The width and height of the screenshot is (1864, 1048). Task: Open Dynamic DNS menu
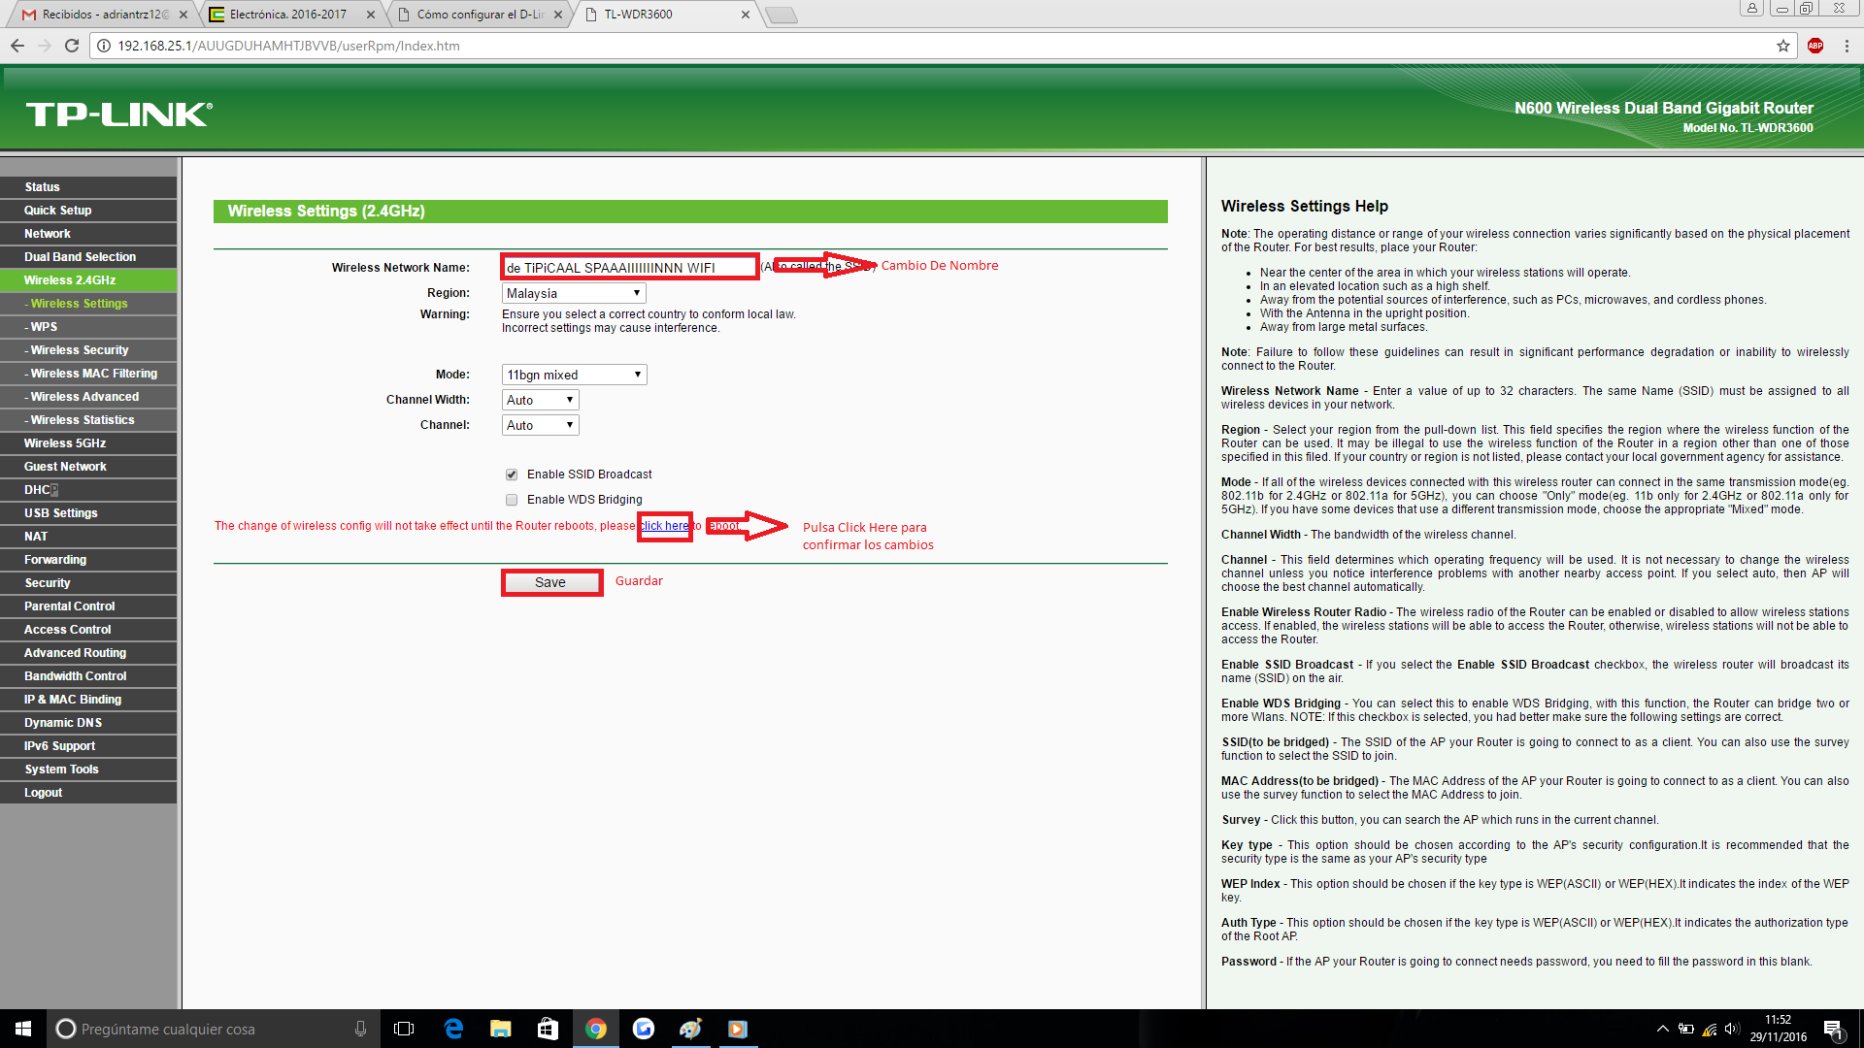(88, 723)
